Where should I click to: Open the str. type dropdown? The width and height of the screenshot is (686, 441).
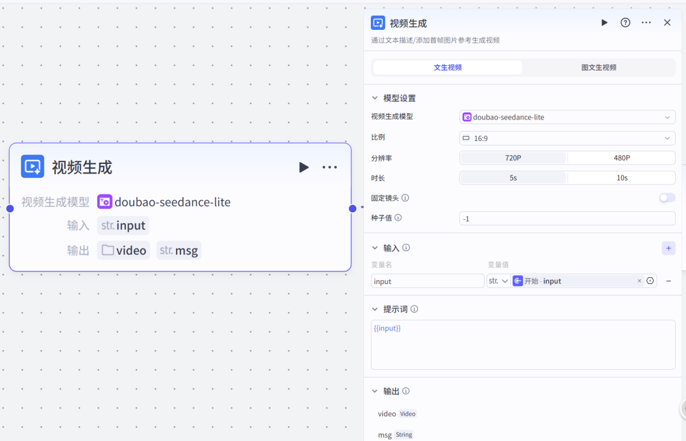pos(499,281)
